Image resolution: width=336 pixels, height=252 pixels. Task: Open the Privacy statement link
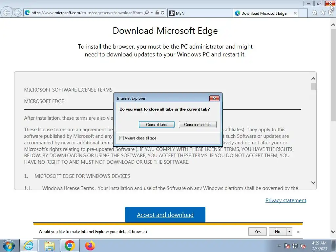(x=286, y=200)
